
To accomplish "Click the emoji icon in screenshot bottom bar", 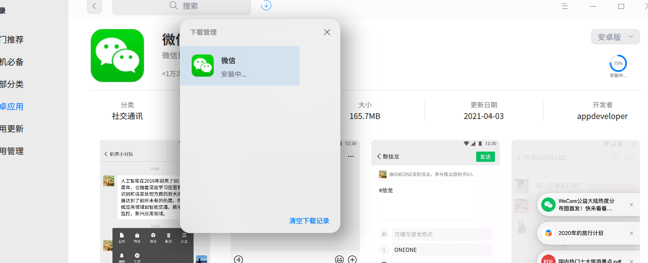I will pyautogui.click(x=340, y=259).
